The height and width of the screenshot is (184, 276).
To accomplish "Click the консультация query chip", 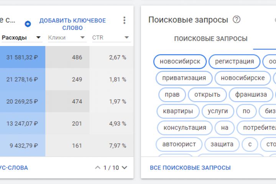I will 185,128.
